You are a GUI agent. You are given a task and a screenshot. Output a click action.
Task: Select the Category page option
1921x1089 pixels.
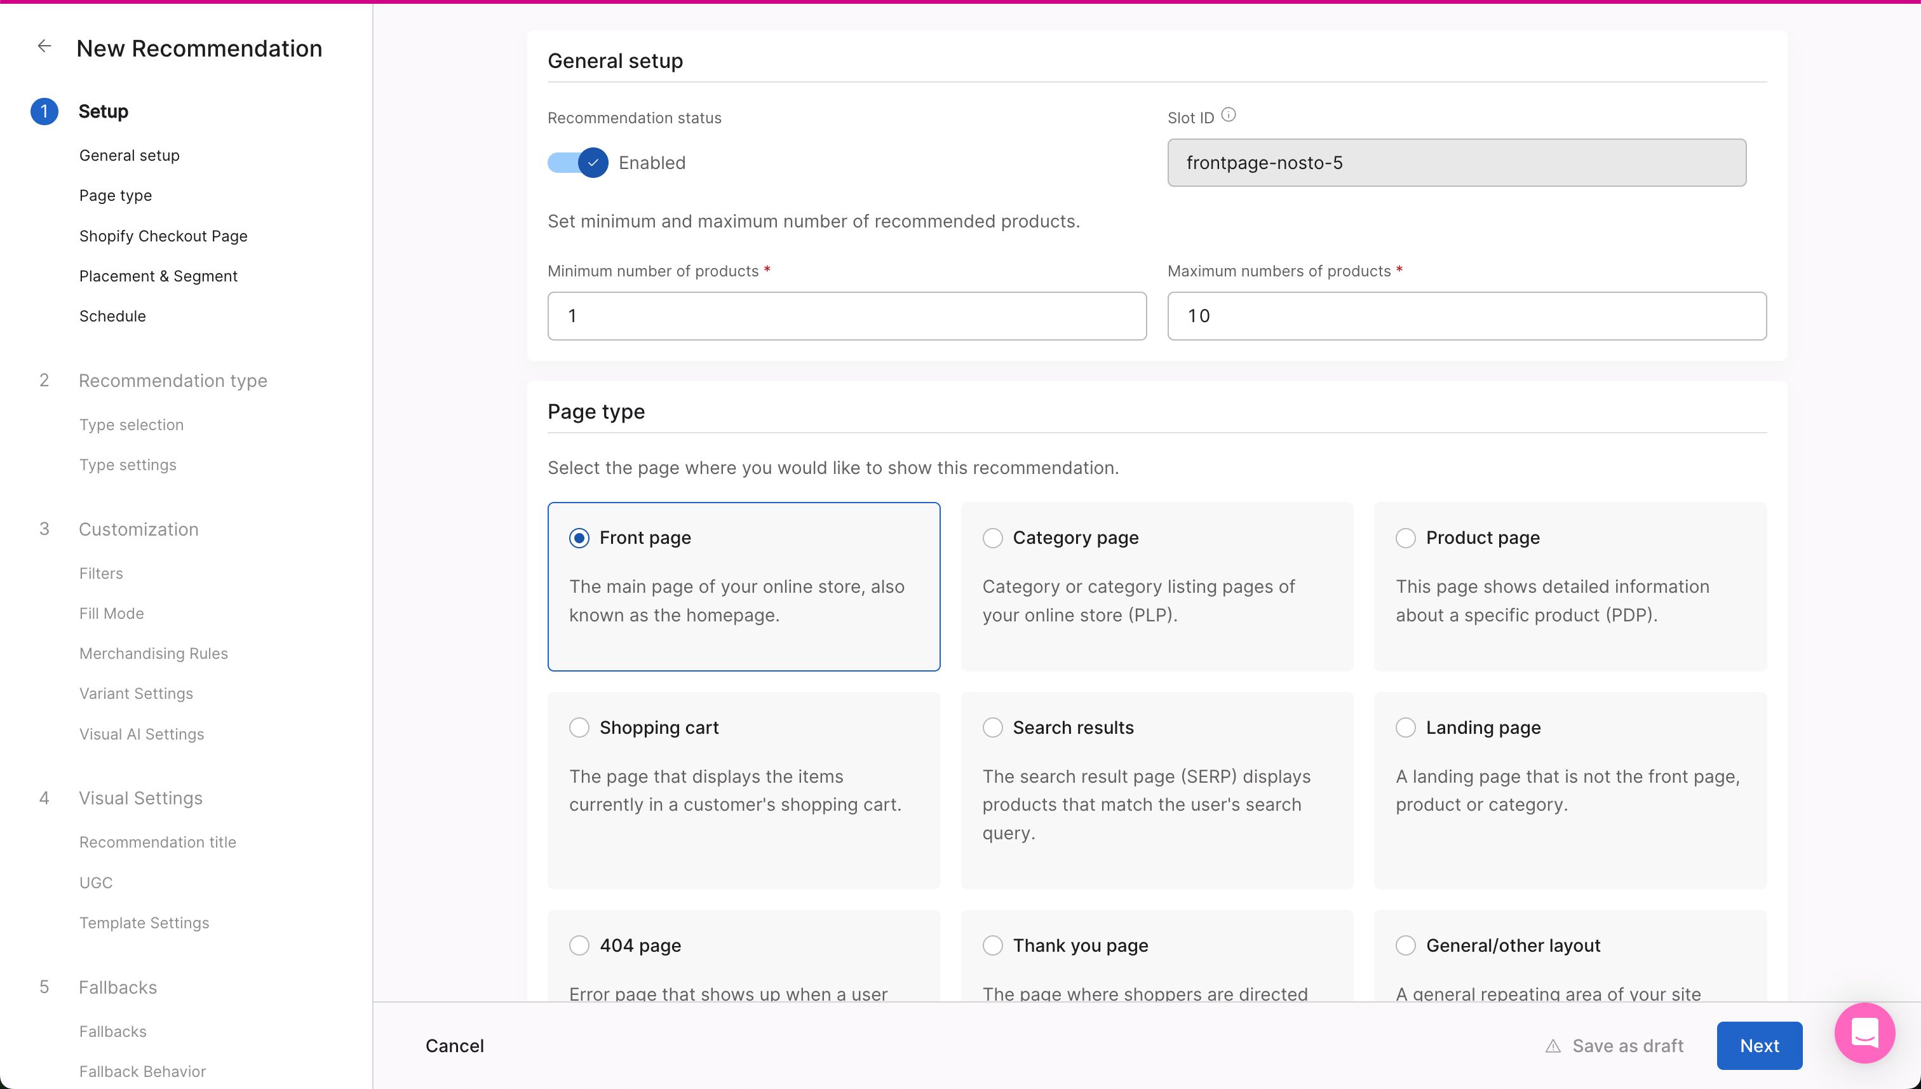992,537
